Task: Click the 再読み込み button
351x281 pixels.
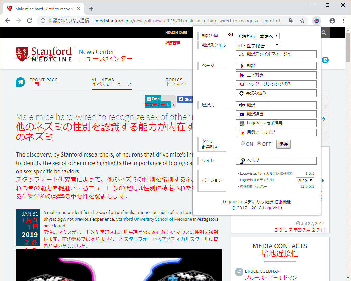Action: click(276, 93)
